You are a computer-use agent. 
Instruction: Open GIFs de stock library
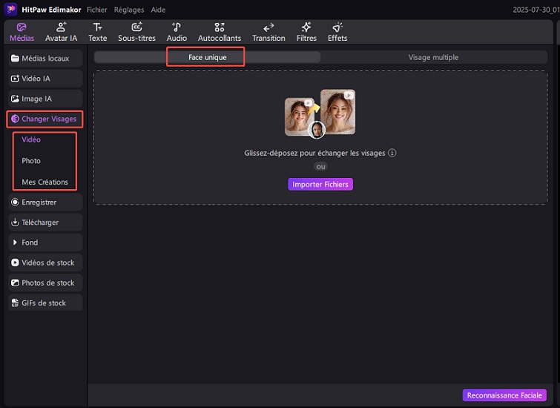(45, 303)
